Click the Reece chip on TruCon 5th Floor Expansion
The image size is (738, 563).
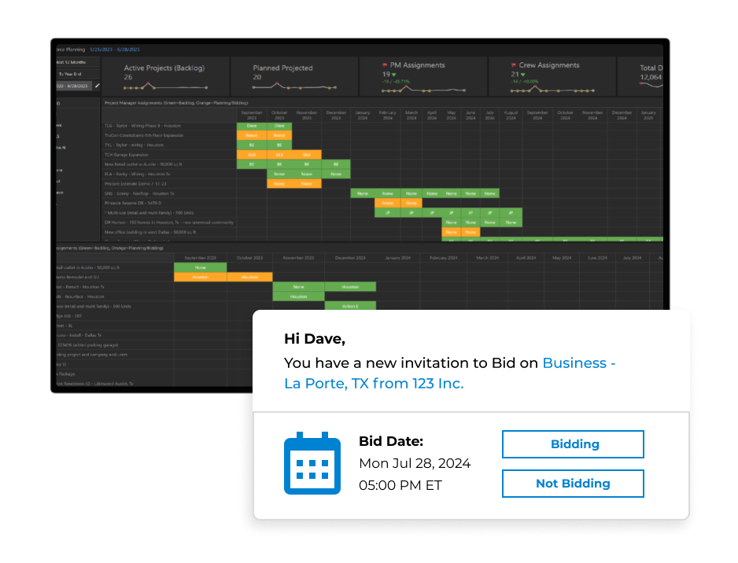pos(253,135)
